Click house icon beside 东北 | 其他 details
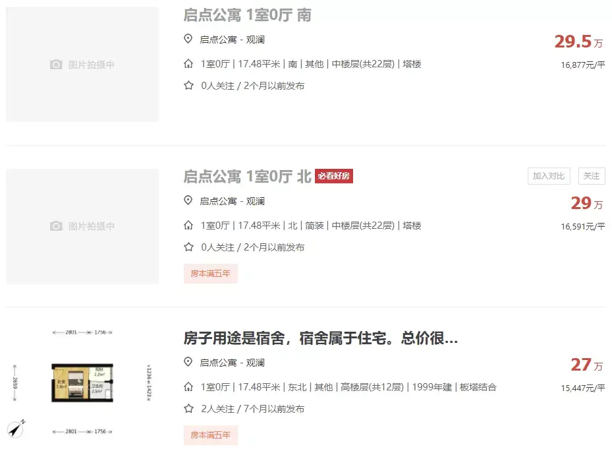The width and height of the screenshot is (612, 457). tap(188, 387)
